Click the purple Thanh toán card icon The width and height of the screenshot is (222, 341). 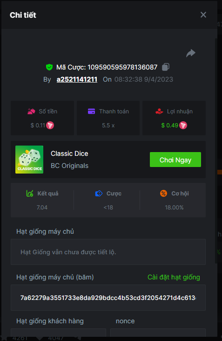(x=91, y=111)
